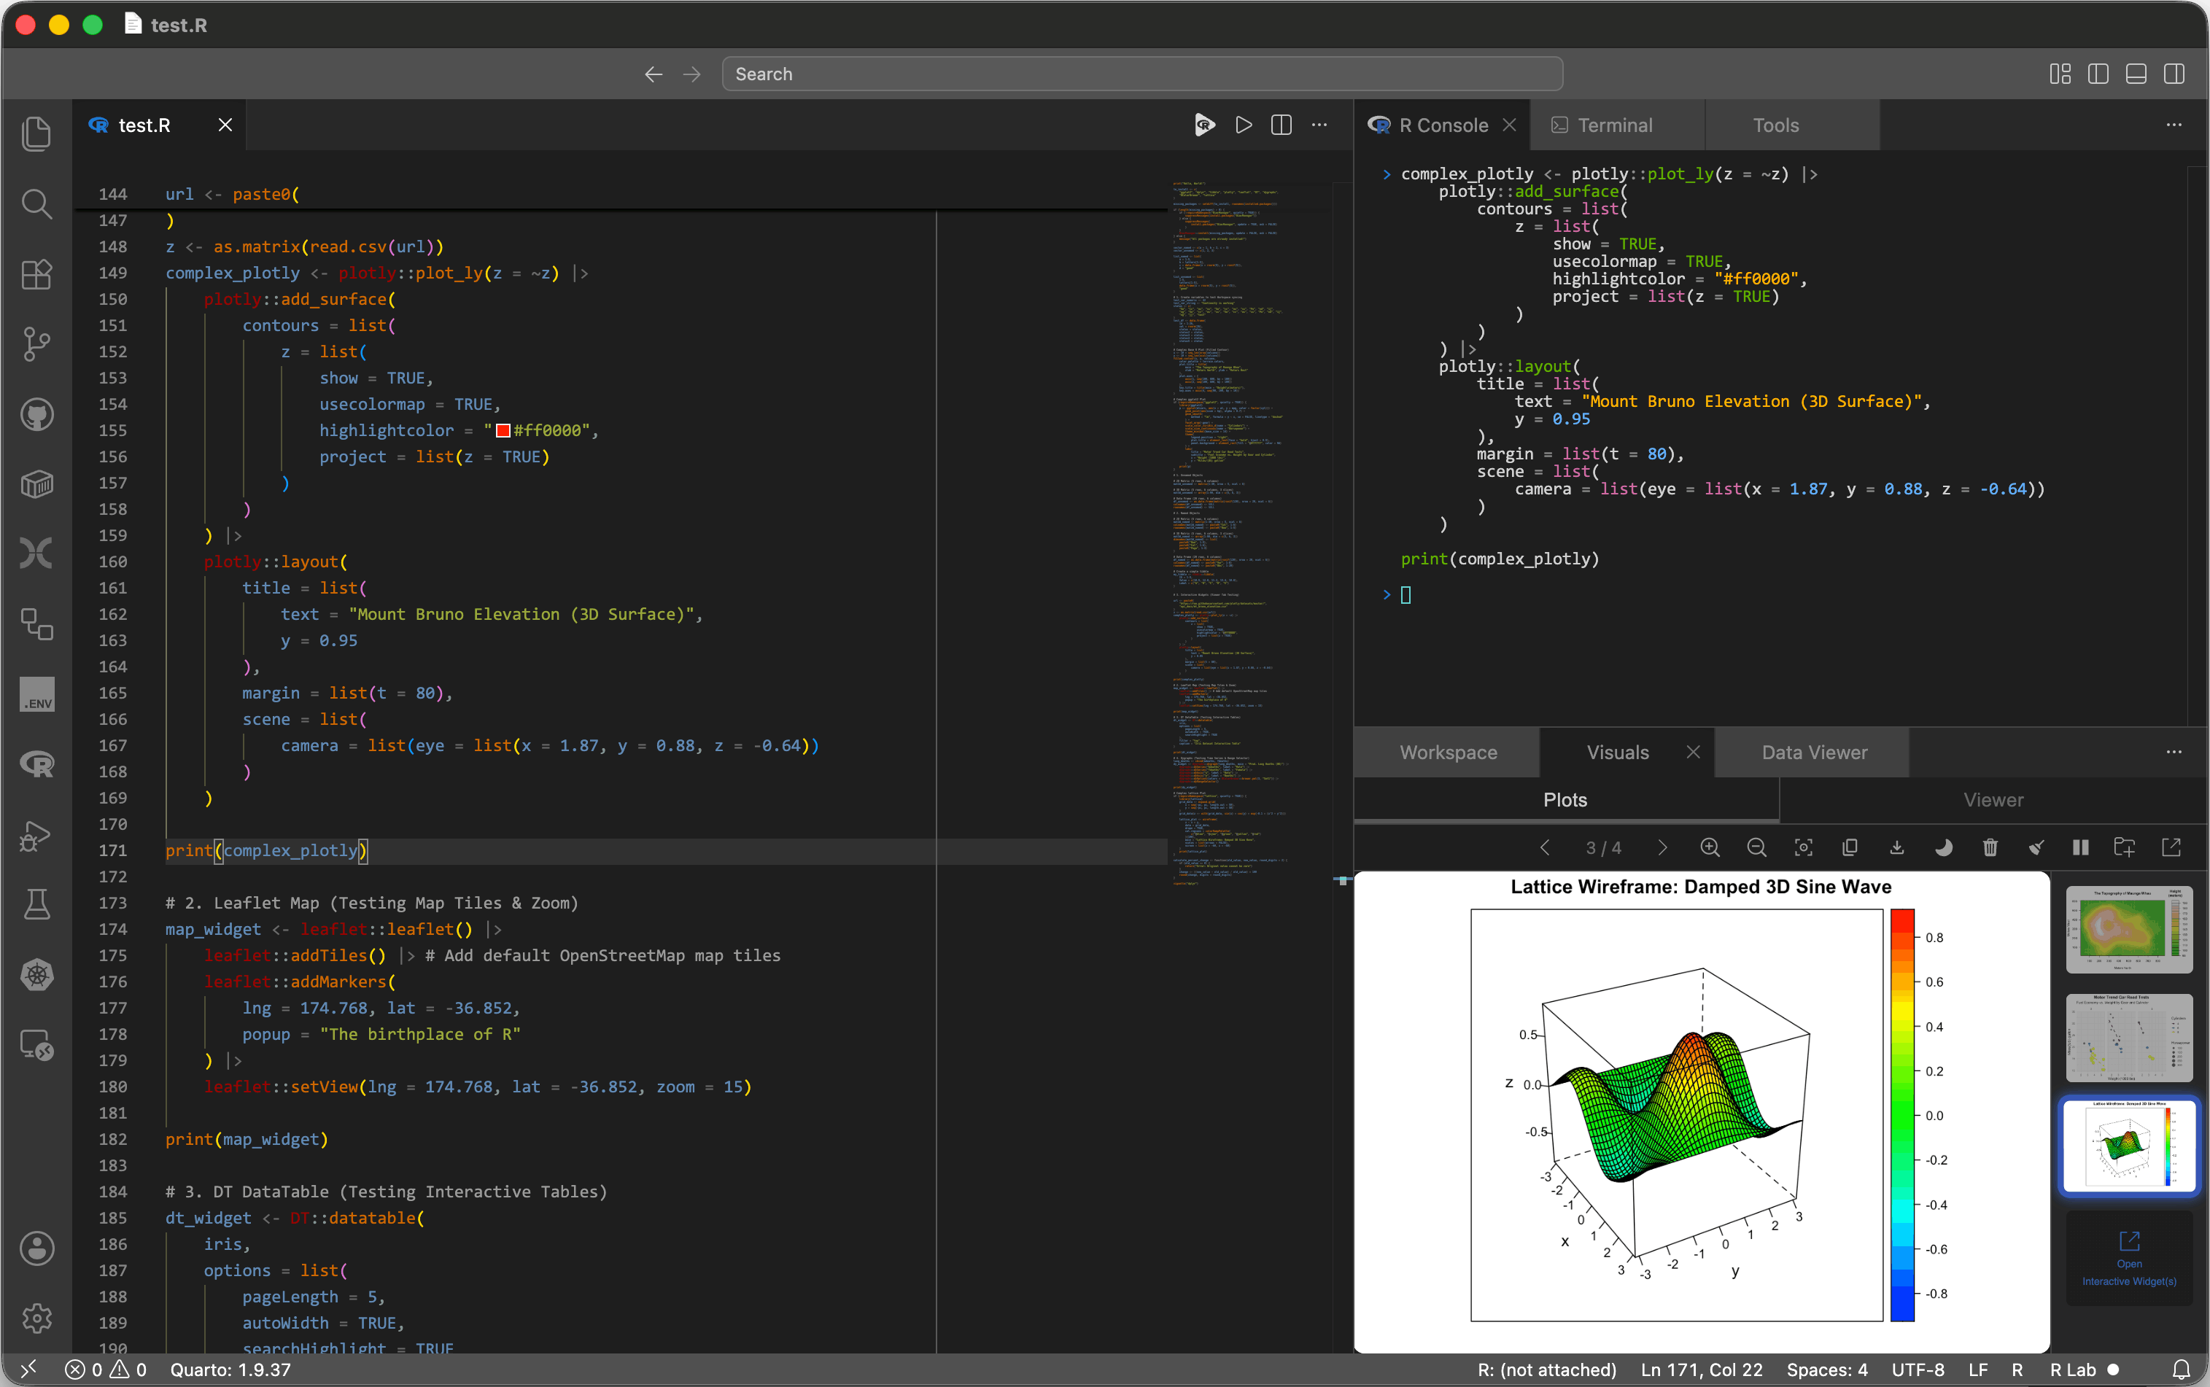Toggle the secondary side bar
This screenshot has height=1387, width=2210.
[2174, 74]
